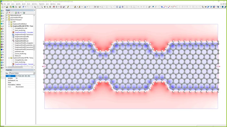The height and width of the screenshot is (127, 227).
Task: Expand the NafionMultiscale folder
Action: 7,15
